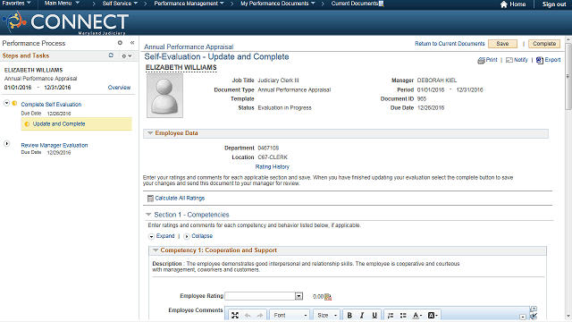572x322 pixels.
Task: Insert a numbered list
Action: (391, 315)
